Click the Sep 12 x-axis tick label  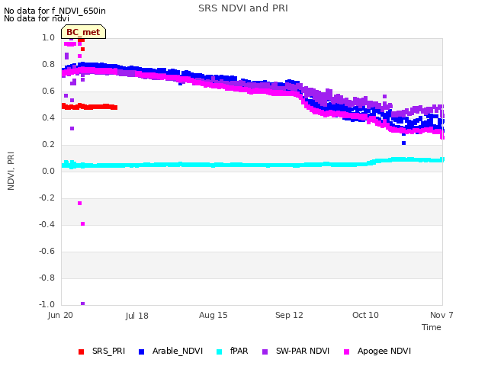pos(289,315)
